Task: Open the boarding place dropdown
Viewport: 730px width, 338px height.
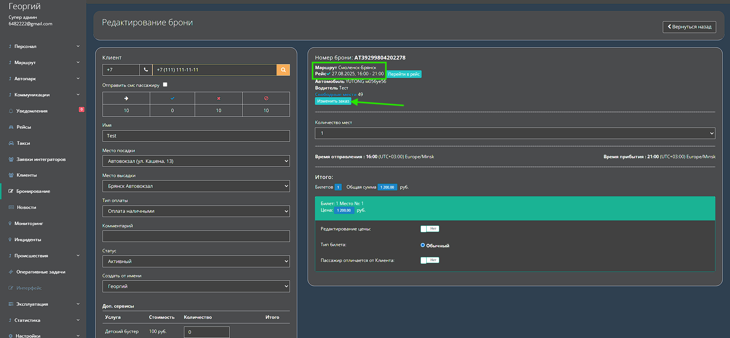Action: (196, 161)
